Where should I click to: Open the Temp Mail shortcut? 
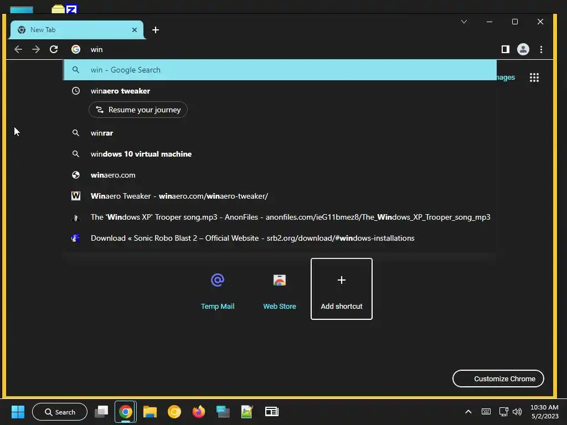tap(217, 289)
